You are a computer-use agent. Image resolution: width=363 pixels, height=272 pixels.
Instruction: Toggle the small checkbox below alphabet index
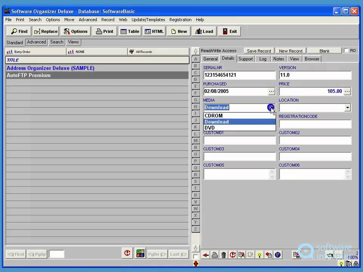coord(195,257)
